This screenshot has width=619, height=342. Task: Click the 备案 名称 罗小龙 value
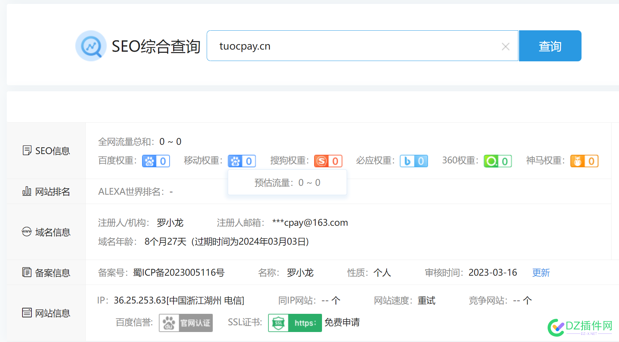click(300, 273)
